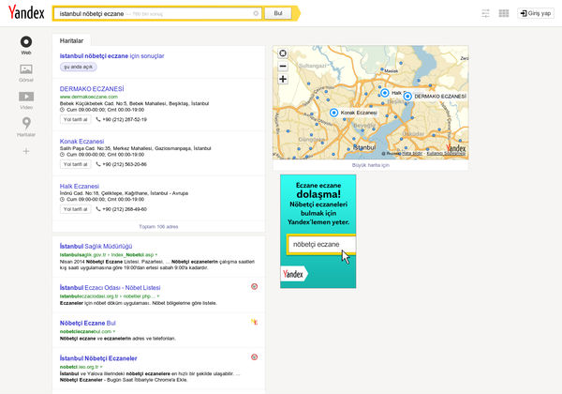
Task: Get directions to DERMAKO ECZANESİ
Action: pos(75,119)
